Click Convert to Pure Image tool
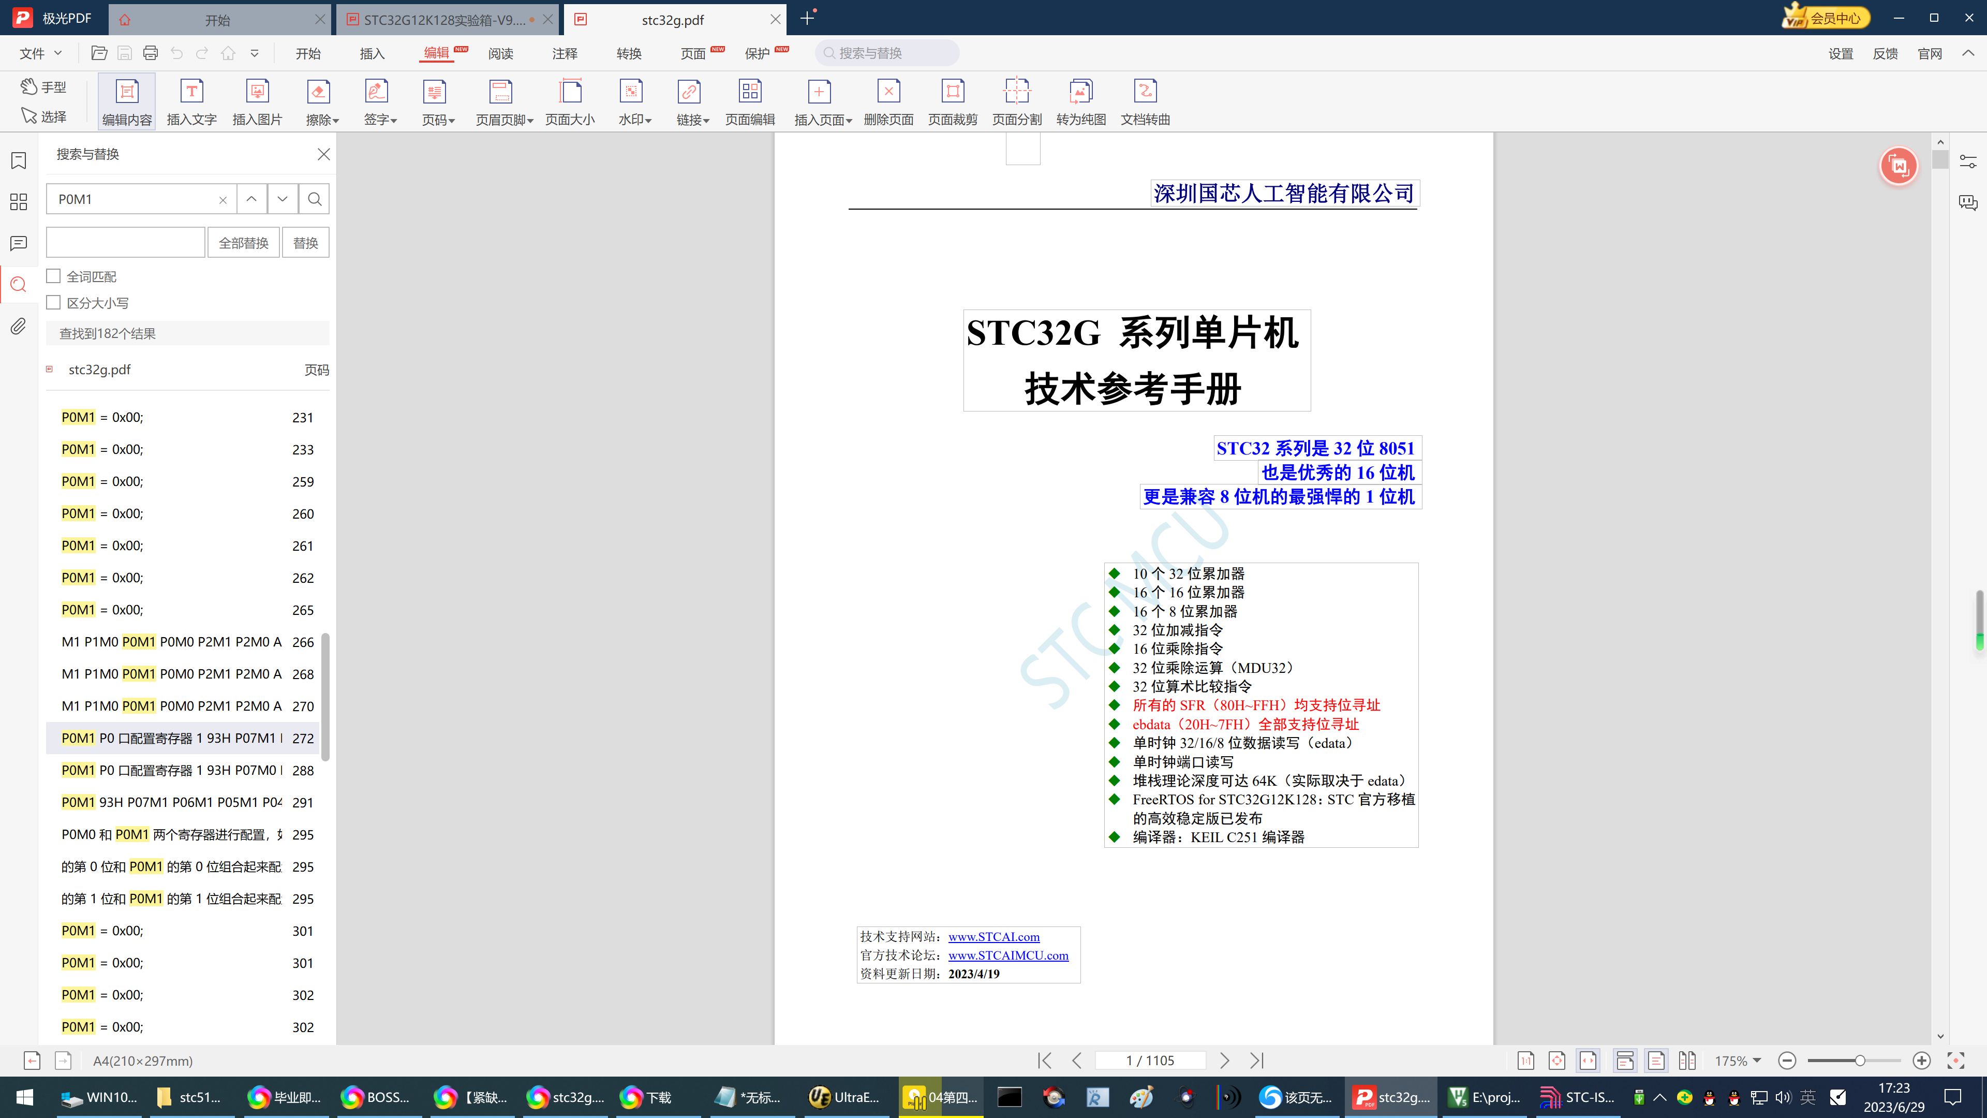 (1080, 101)
